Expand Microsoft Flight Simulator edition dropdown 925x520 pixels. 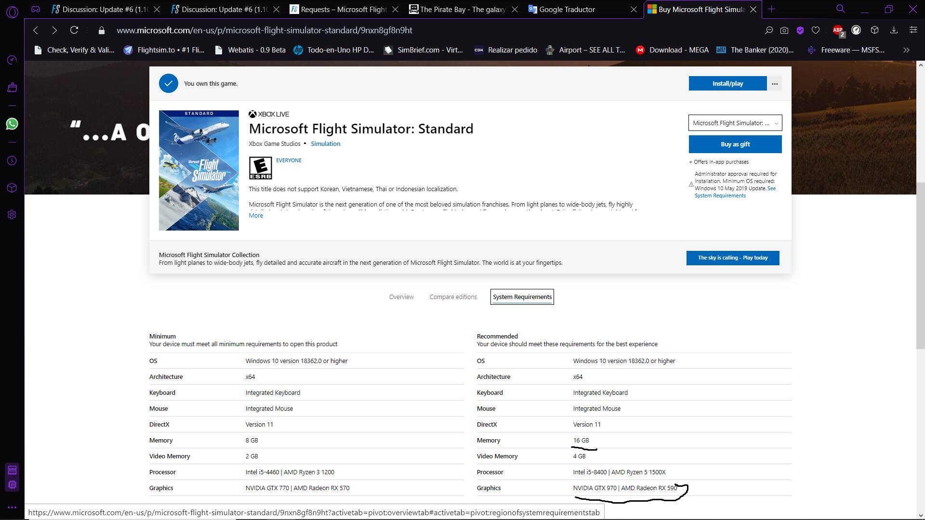(x=735, y=123)
